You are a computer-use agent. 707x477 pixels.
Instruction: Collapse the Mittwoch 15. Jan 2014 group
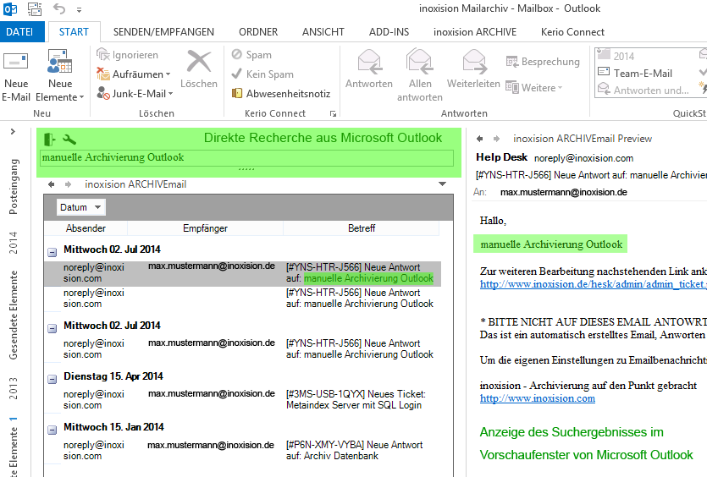click(x=52, y=429)
